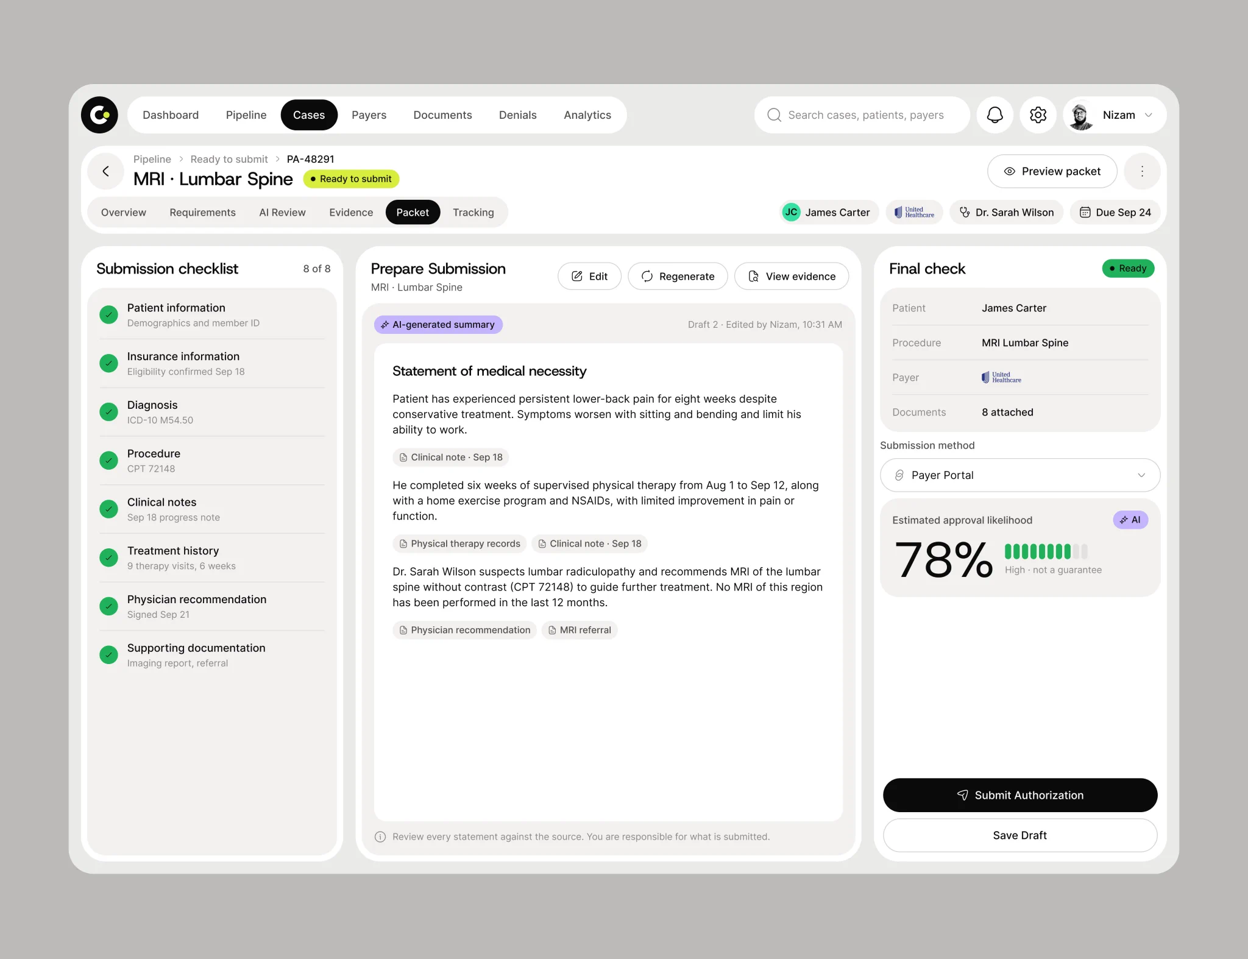1248x959 pixels.
Task: Click the View evidence button
Action: tap(792, 276)
